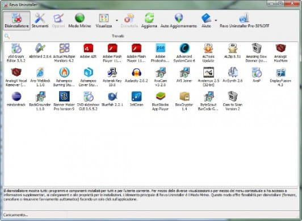Select the AbiWord 2.8.6 program
The height and width of the screenshot is (221, 302).
[40, 51]
